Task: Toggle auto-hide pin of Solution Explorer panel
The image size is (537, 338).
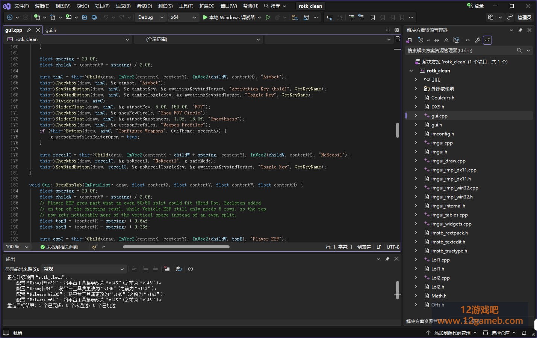Action: (520, 30)
